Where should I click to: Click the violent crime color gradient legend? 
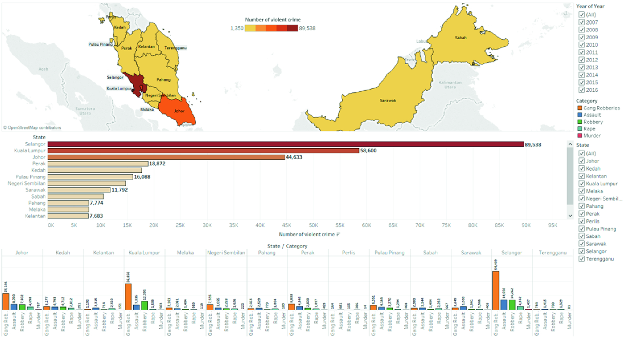pos(271,28)
